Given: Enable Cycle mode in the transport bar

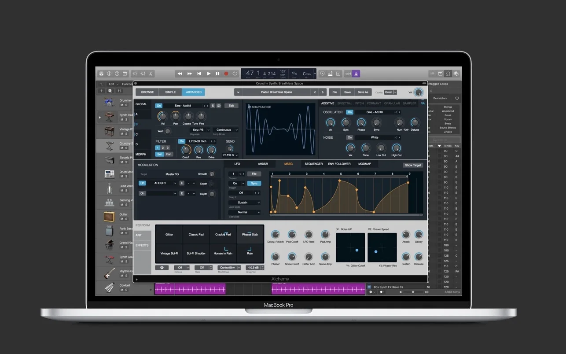Looking at the screenshot, I should (235, 74).
